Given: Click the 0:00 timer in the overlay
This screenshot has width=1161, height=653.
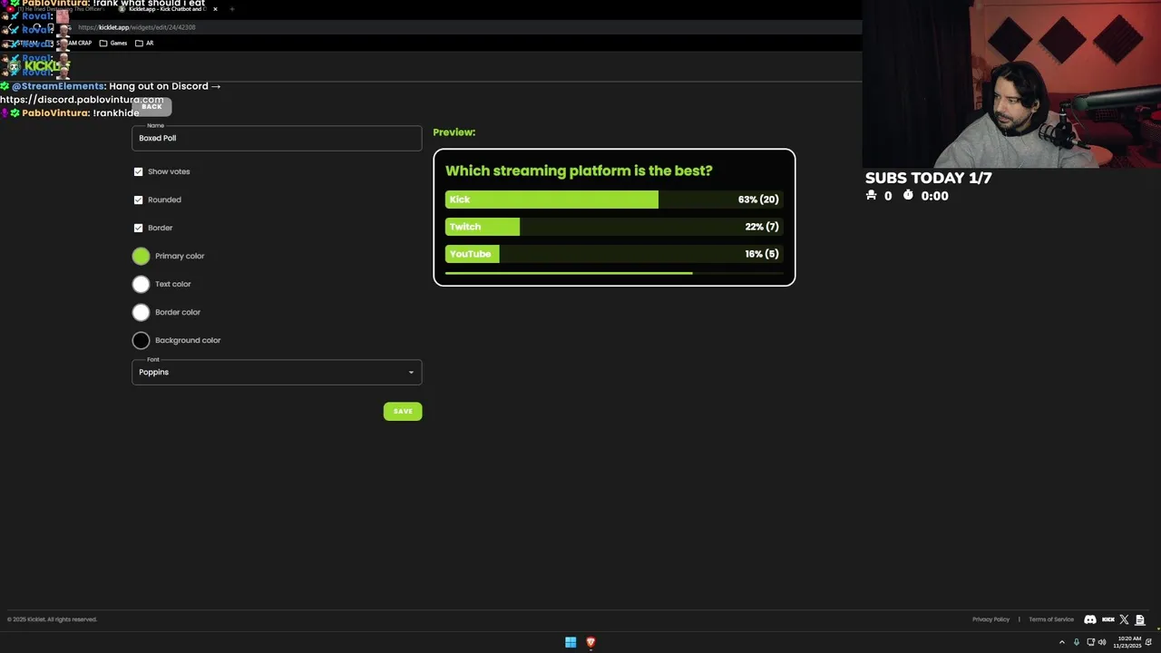Looking at the screenshot, I should [934, 196].
